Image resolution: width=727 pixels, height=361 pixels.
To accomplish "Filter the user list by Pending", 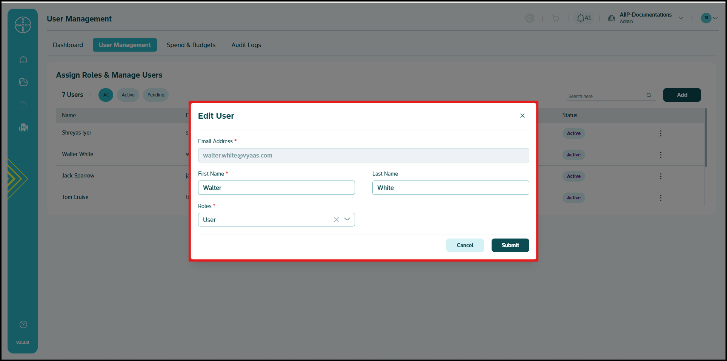I will point(156,95).
